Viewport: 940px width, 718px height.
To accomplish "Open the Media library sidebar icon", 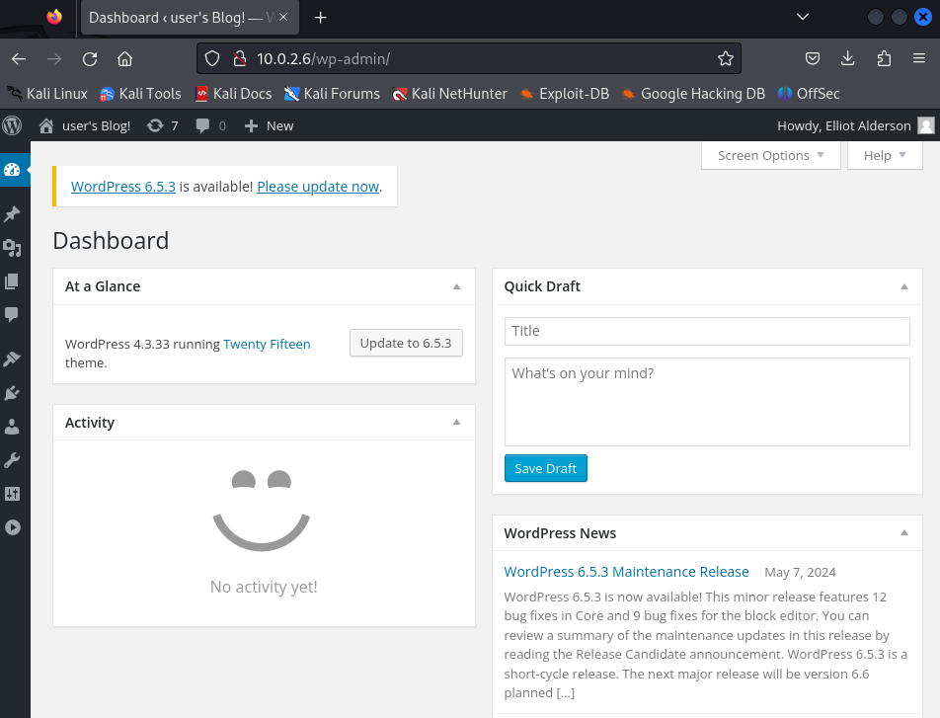I will pos(12,248).
